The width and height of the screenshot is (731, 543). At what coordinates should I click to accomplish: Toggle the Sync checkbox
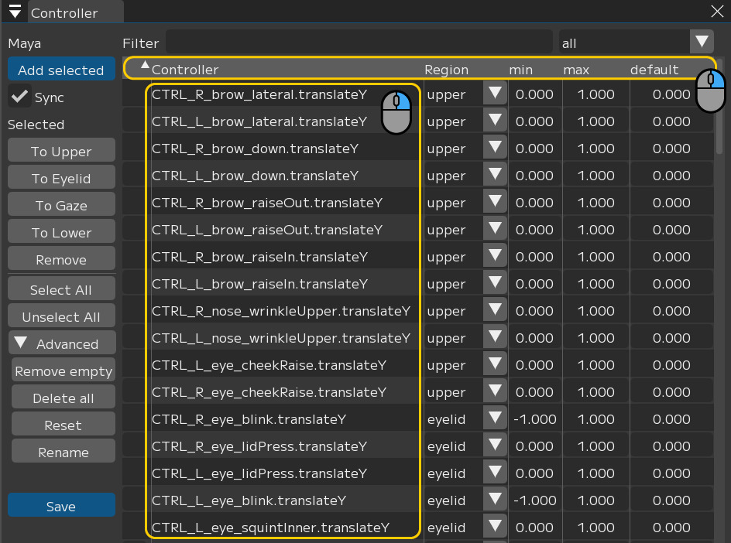point(19,97)
